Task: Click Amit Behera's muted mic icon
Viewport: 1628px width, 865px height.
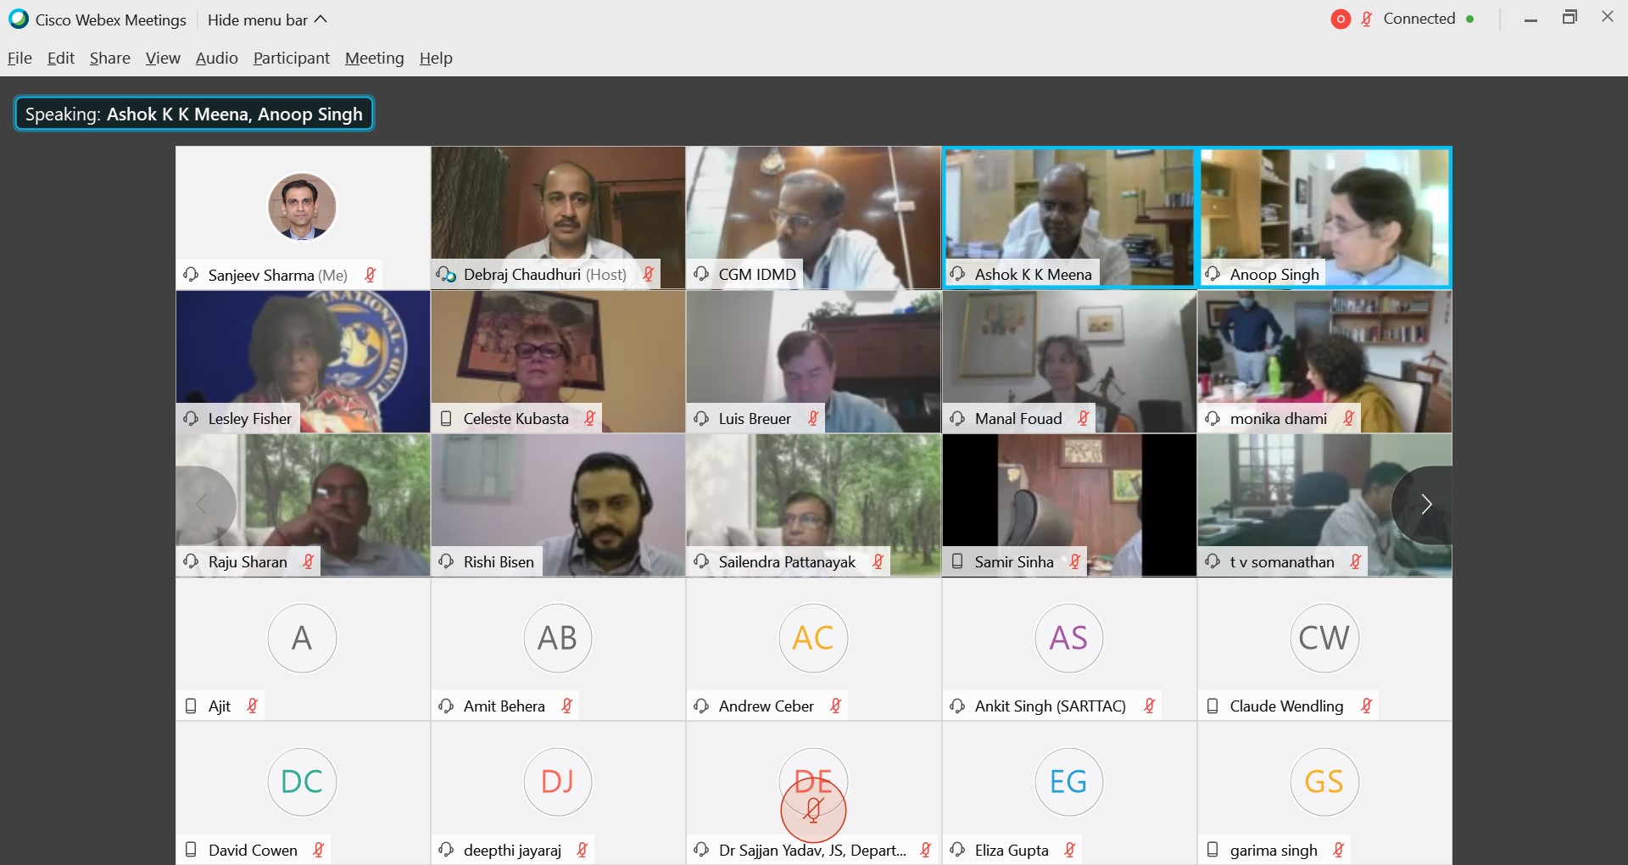Action: 567,706
